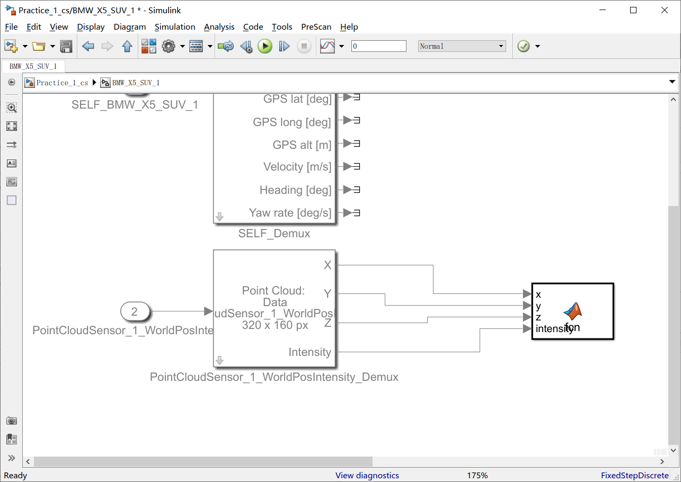This screenshot has width=681, height=482.
Task: Click the Stop simulation button
Action: point(304,46)
